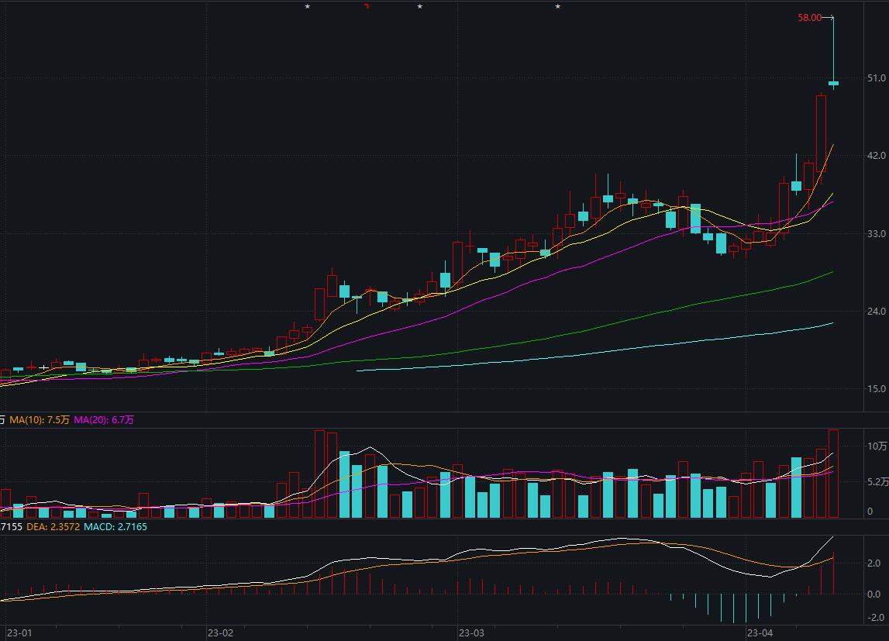
Task: Click the 58.00 high price label
Action: click(809, 18)
